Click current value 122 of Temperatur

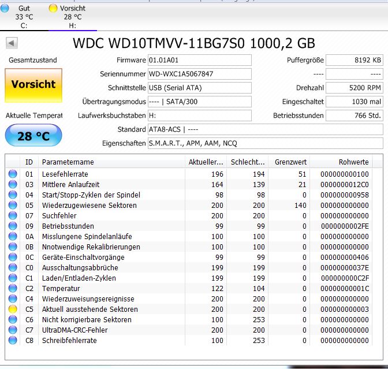click(x=217, y=289)
